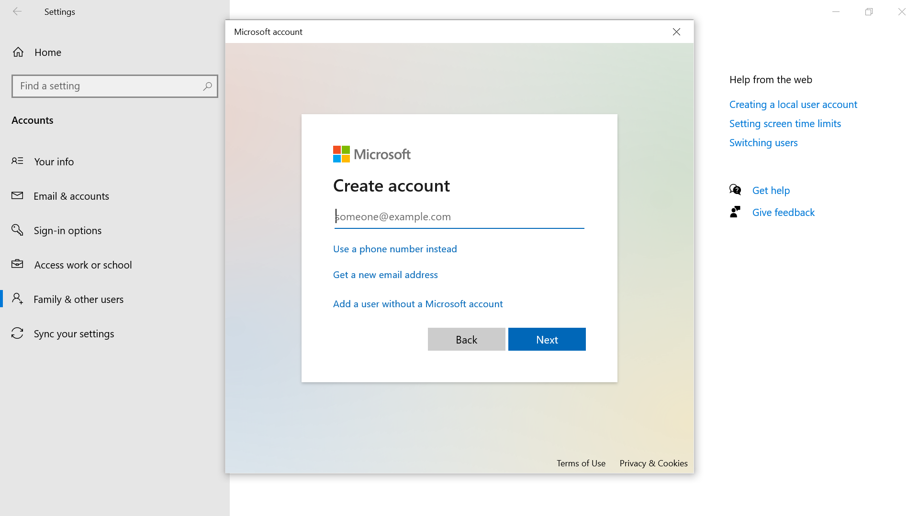Open the Home settings page
This screenshot has width=919, height=516.
115,52
